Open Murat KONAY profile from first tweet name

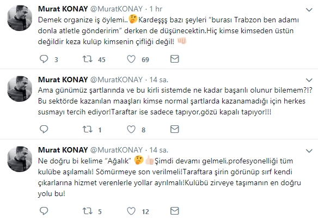click(x=63, y=9)
